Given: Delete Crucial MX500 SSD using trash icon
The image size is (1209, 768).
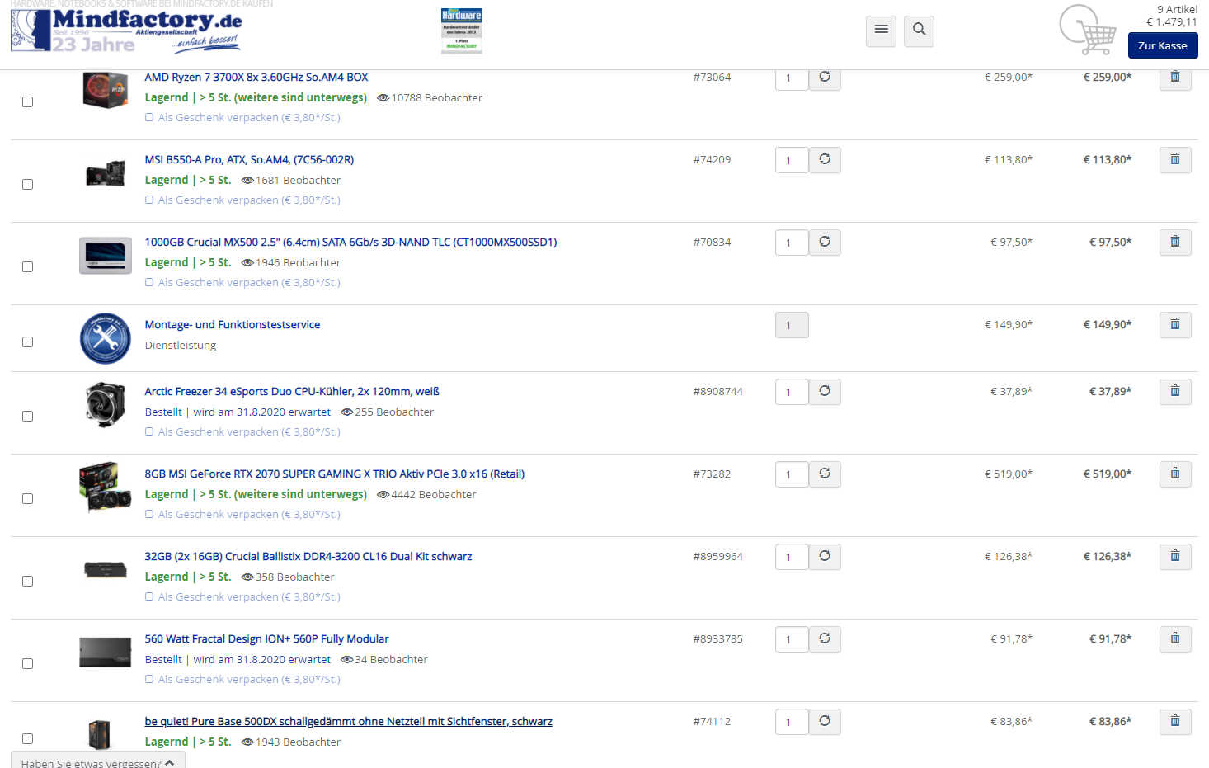Looking at the screenshot, I should 1175,242.
